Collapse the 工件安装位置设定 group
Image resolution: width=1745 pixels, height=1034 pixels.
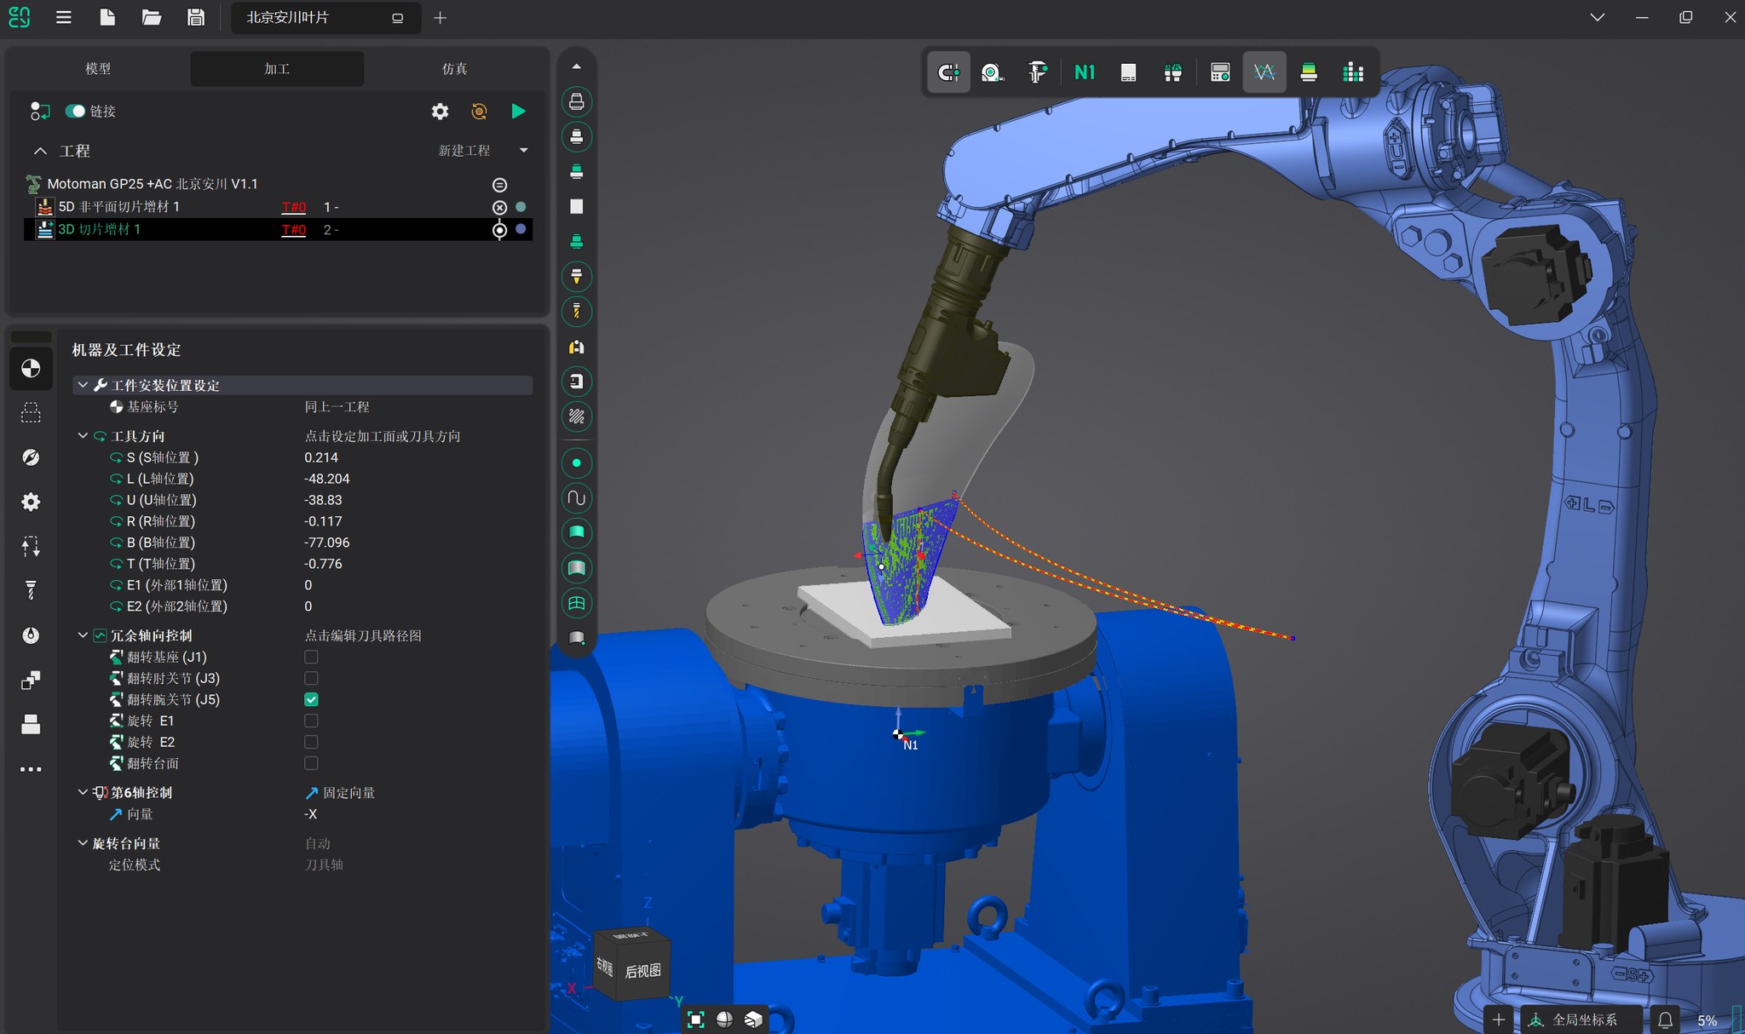pyautogui.click(x=83, y=385)
